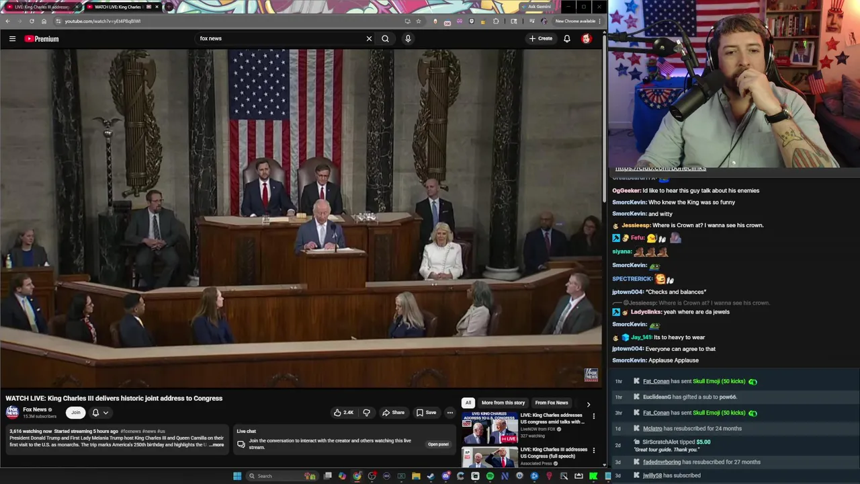Click the Create button
The width and height of the screenshot is (860, 484).
(541, 38)
